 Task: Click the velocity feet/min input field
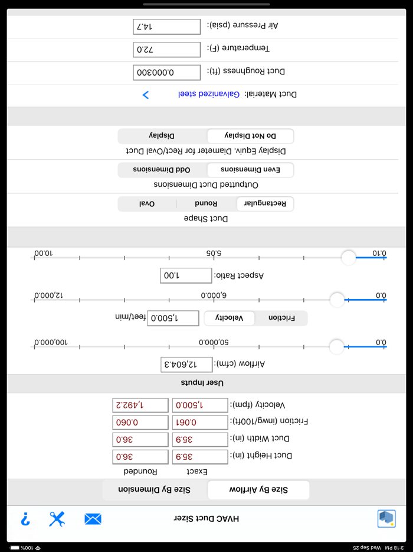point(173,318)
